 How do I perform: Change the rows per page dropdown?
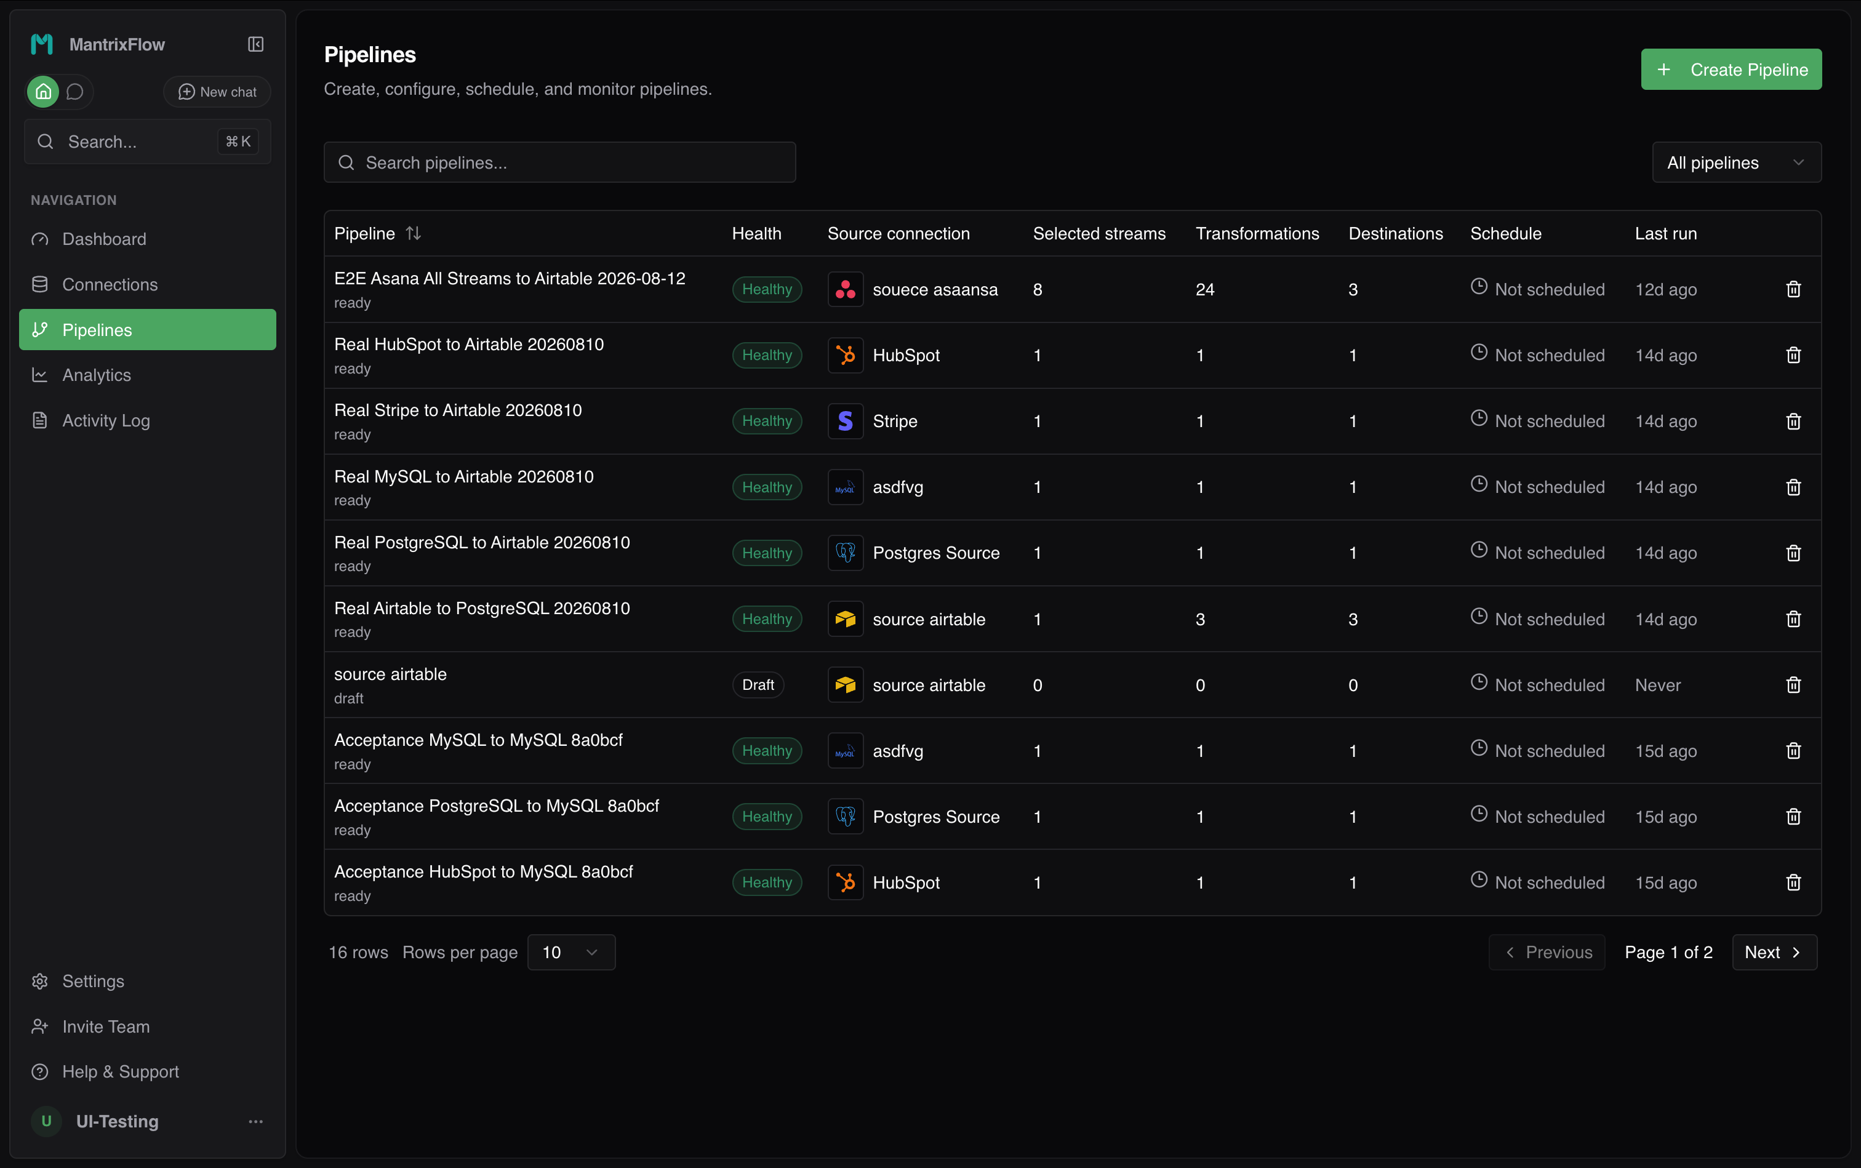point(571,952)
